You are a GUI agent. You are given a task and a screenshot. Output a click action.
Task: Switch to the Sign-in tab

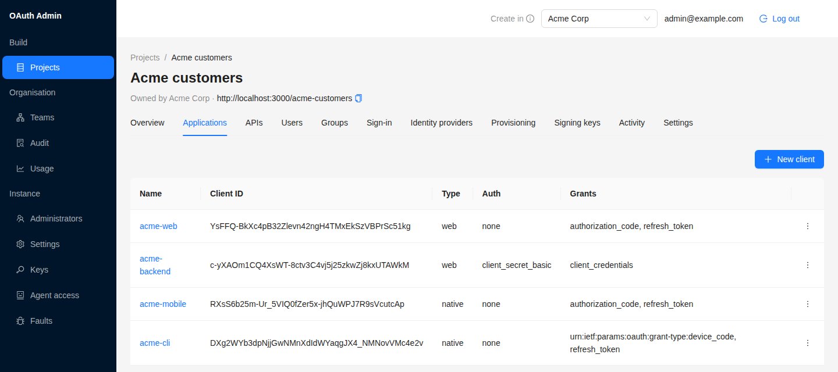pyautogui.click(x=379, y=123)
